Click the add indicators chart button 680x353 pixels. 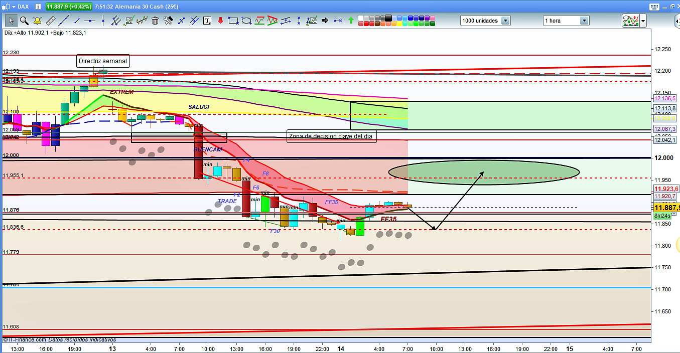pos(631,21)
